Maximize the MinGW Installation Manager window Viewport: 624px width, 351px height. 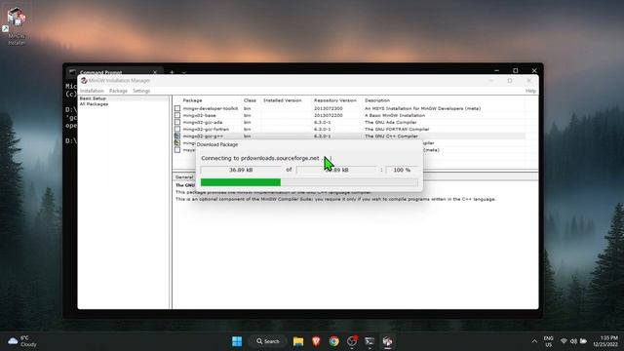pos(510,80)
